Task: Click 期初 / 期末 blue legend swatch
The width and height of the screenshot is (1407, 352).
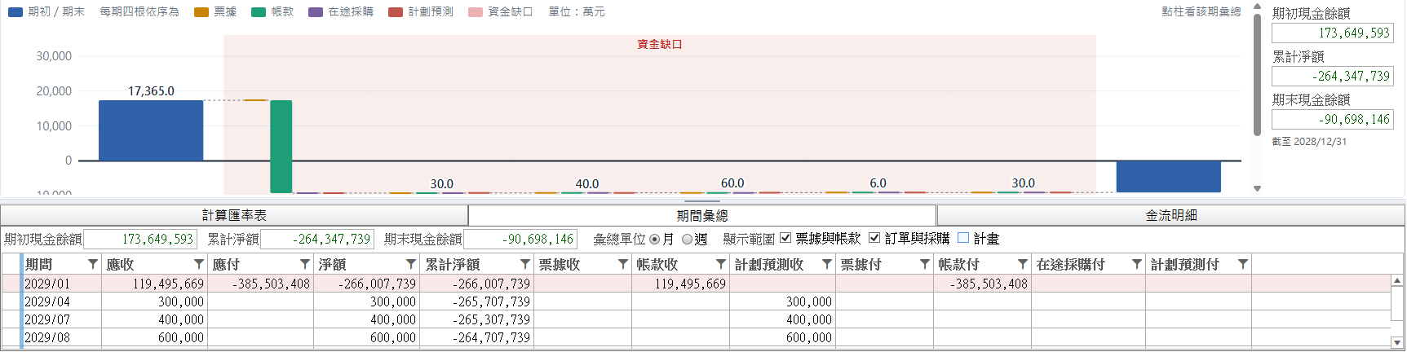Action: [15, 12]
